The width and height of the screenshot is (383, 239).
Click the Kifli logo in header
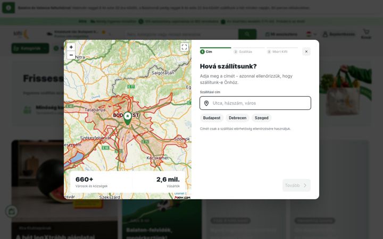pyautogui.click(x=21, y=34)
